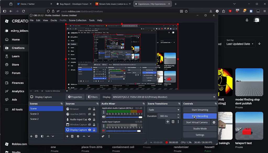Remove selected scene using trash icon
The width and height of the screenshot is (268, 153).
(36, 136)
